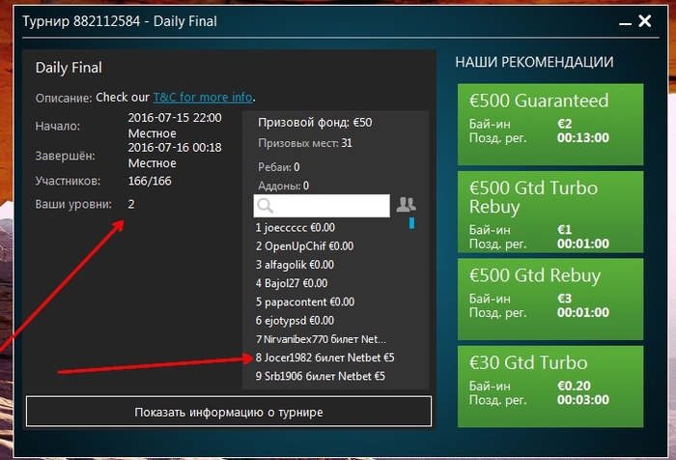Select player row 7 Nirvanibex770
Screen dimensions: 676x460
pos(321,339)
